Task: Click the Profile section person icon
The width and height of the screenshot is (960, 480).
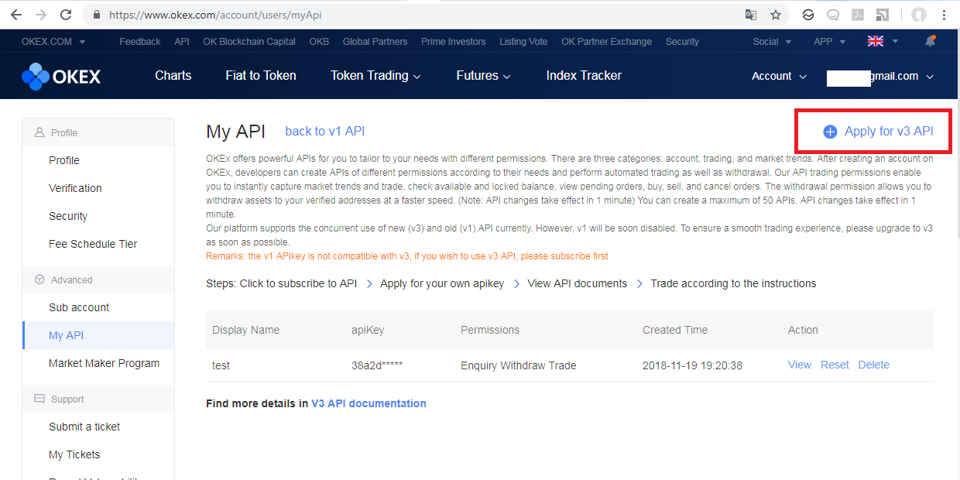Action: pyautogui.click(x=39, y=132)
